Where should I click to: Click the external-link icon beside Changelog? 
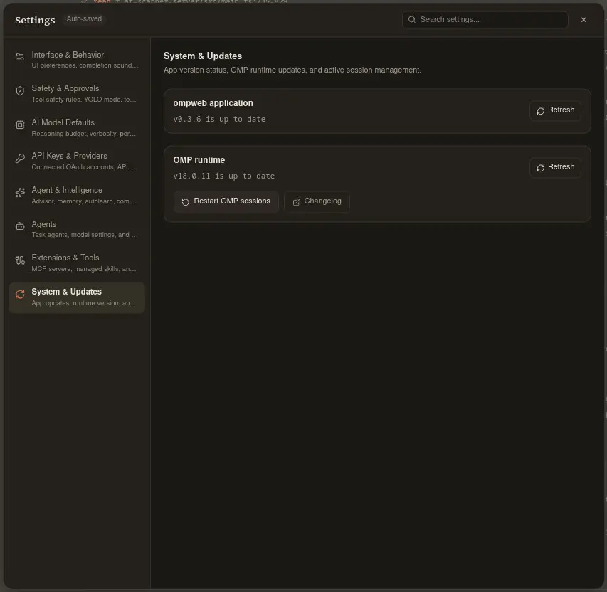[296, 202]
